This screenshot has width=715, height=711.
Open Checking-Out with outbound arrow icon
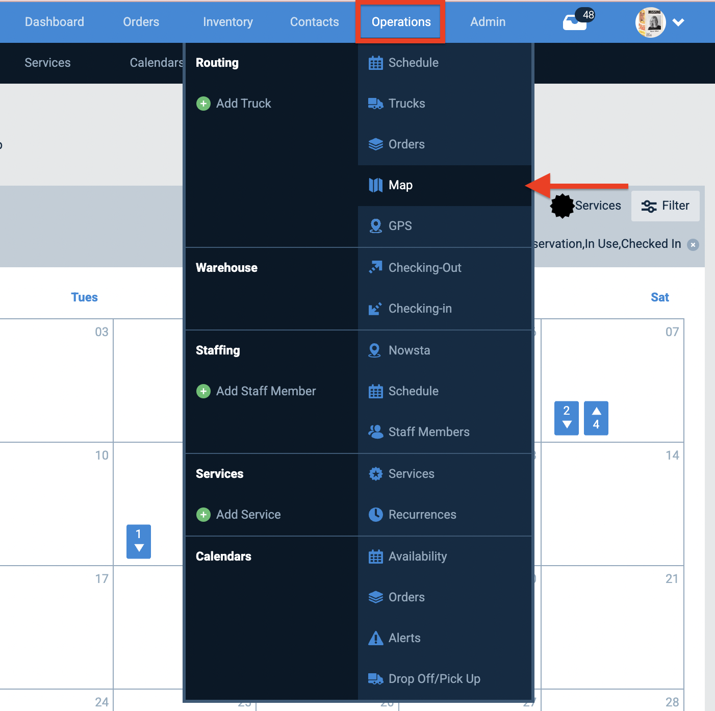tap(376, 267)
